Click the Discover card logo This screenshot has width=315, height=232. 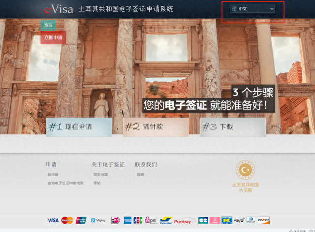(x=264, y=220)
